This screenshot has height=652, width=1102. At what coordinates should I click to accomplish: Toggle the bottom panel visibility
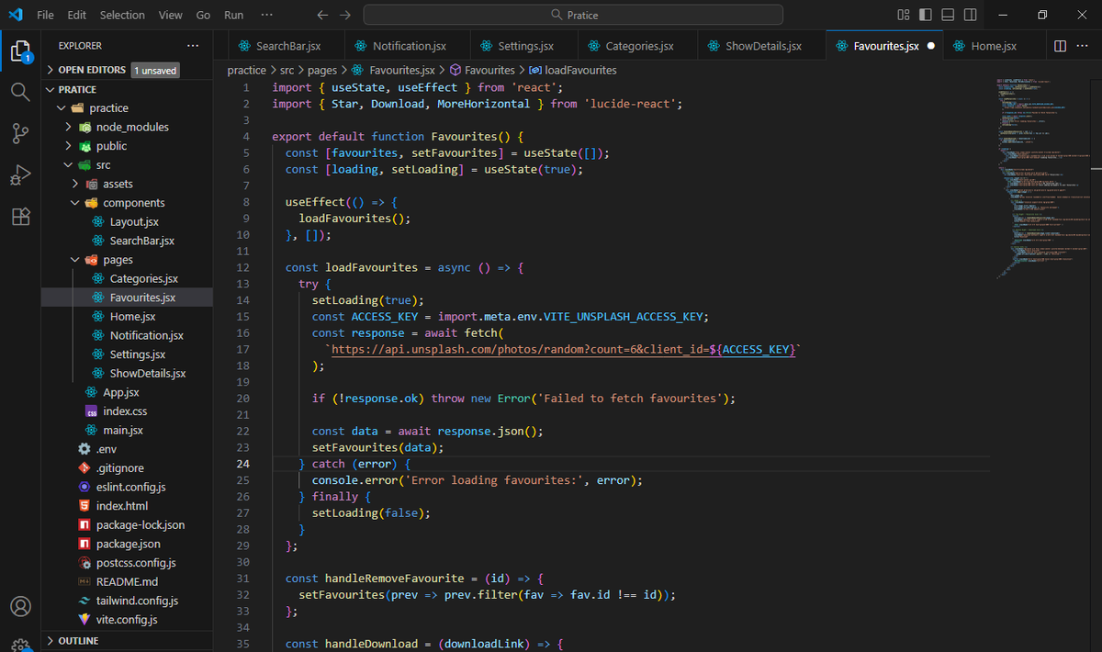click(949, 15)
